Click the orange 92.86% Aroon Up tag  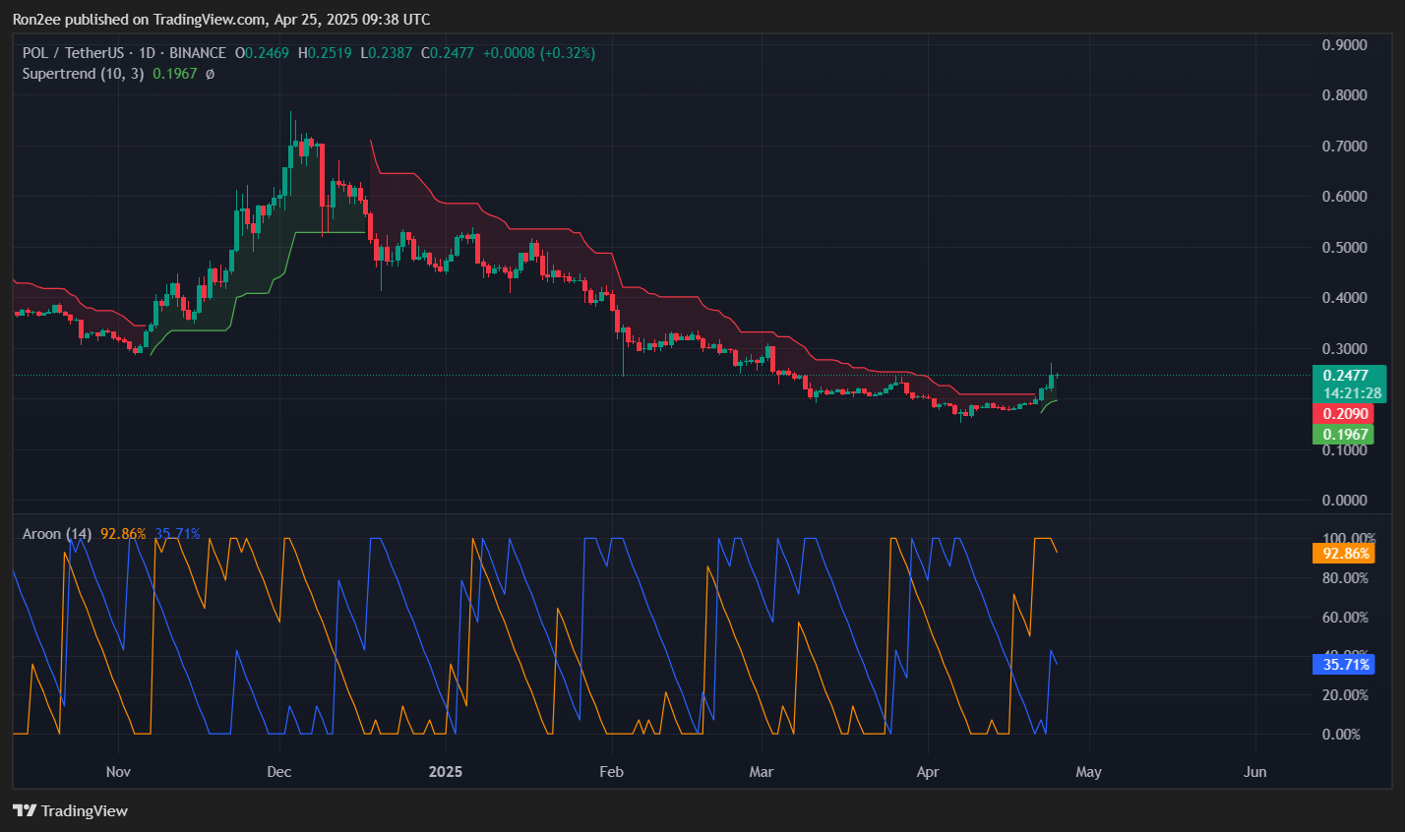click(1344, 554)
